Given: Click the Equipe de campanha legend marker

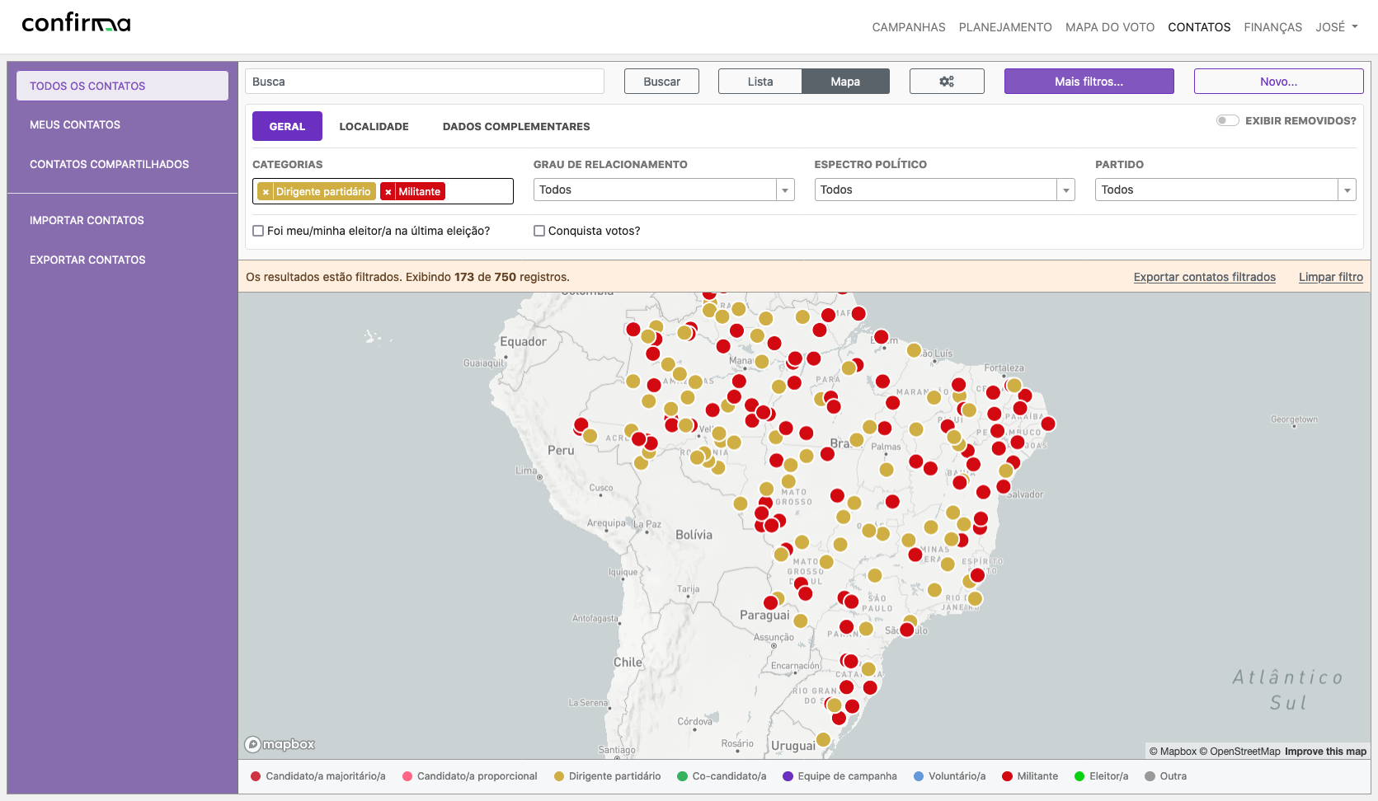Looking at the screenshot, I should [x=788, y=775].
